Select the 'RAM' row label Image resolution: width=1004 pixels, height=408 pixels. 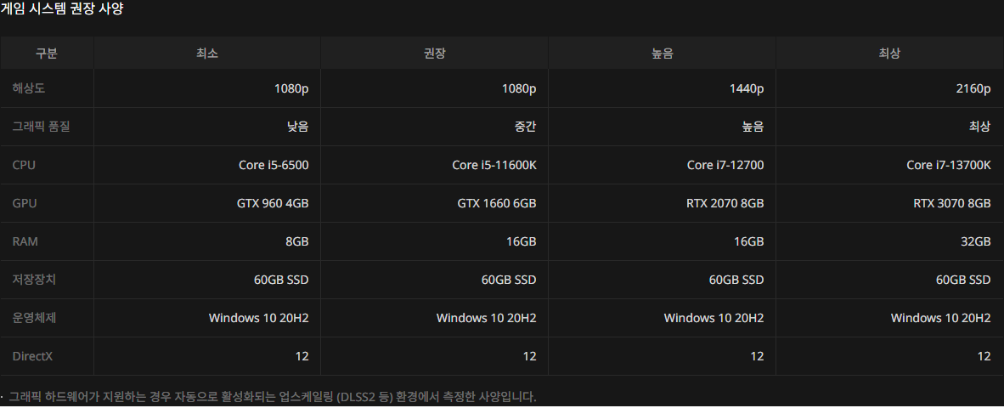click(x=25, y=241)
